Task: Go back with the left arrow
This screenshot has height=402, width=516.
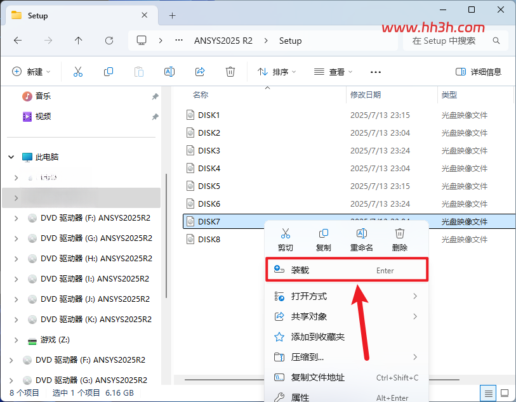Action: click(x=18, y=41)
